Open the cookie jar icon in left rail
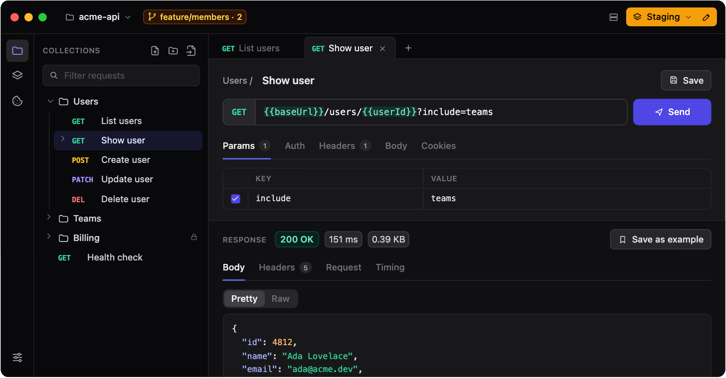Viewport: 726px width, 378px height. pyautogui.click(x=17, y=101)
